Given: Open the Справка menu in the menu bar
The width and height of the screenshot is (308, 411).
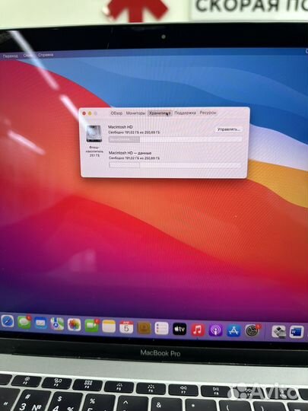Looking at the screenshot, I should tap(46, 55).
